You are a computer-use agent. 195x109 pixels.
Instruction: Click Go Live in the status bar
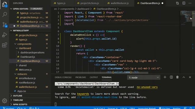164,108
